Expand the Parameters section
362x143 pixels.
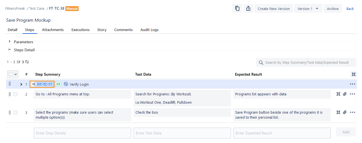[9, 42]
